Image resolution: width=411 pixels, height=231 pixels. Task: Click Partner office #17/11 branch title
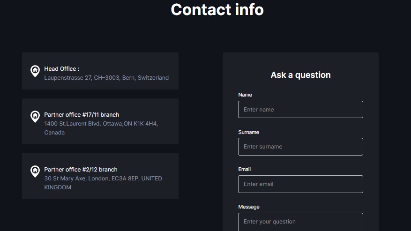(x=82, y=115)
